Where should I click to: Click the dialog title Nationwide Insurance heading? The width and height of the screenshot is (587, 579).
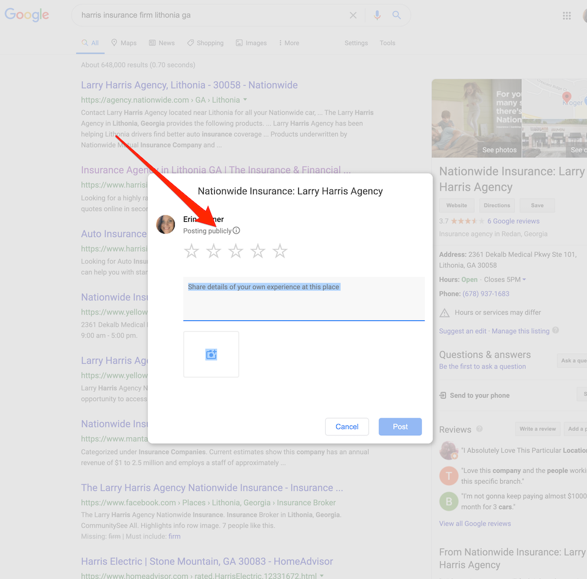(290, 191)
